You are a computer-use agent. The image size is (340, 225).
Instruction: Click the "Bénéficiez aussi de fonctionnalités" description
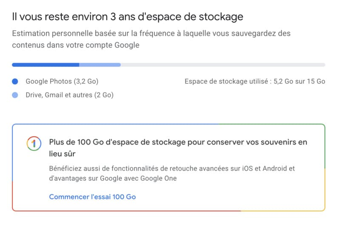pyautogui.click(x=172, y=168)
